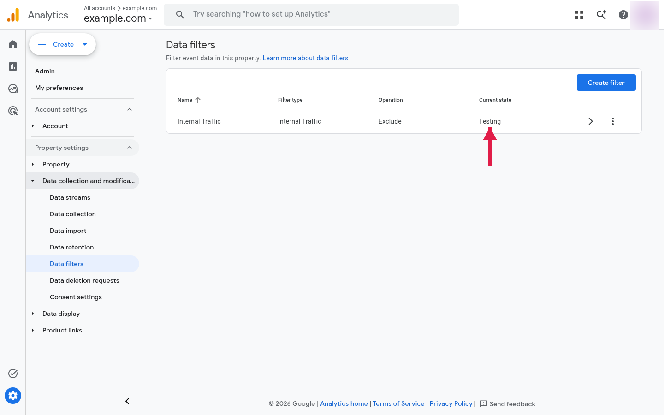Open the Advertising icon in left rail
The width and height of the screenshot is (664, 415).
pyautogui.click(x=13, y=111)
